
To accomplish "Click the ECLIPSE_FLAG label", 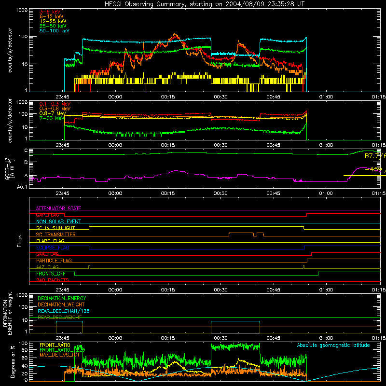I will 53,248.
